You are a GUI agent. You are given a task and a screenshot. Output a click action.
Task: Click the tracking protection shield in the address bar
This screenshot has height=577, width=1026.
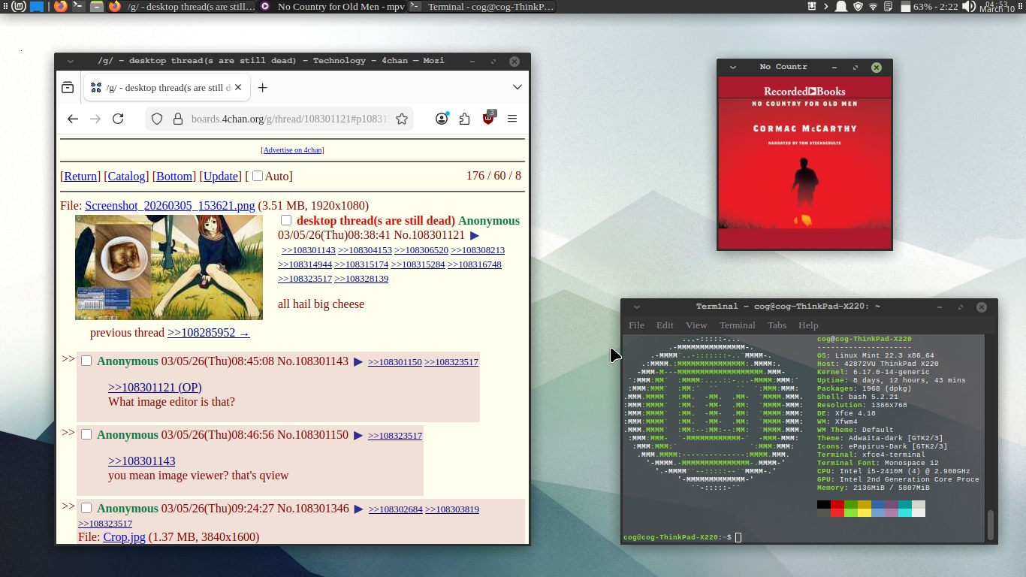[157, 119]
